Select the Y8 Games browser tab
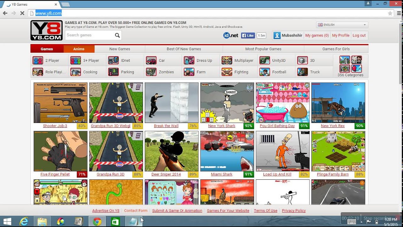 (31, 4)
